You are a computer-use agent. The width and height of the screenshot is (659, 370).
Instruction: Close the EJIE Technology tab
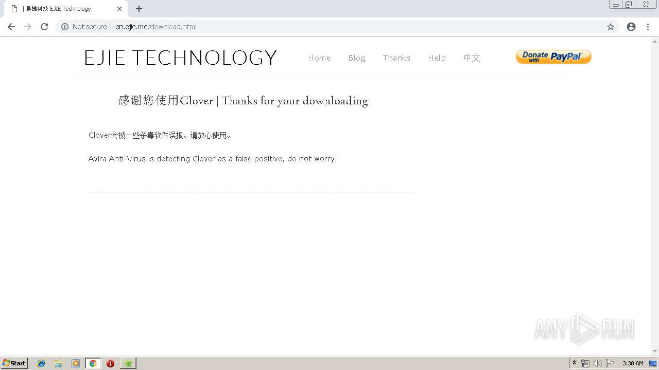119,9
